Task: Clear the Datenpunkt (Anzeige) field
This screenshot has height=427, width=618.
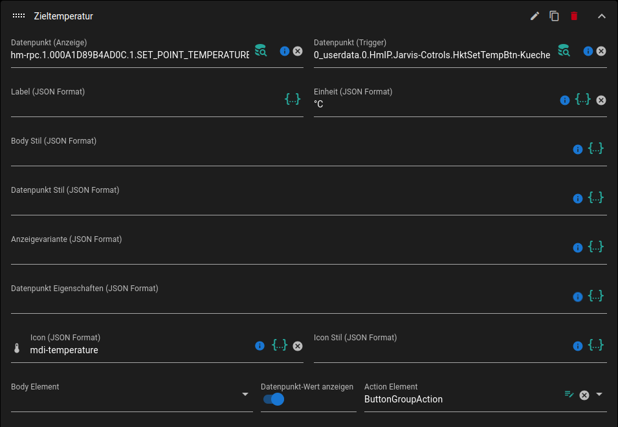Action: [298, 51]
